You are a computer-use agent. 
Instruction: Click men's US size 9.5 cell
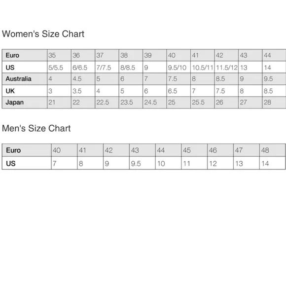pos(143,163)
